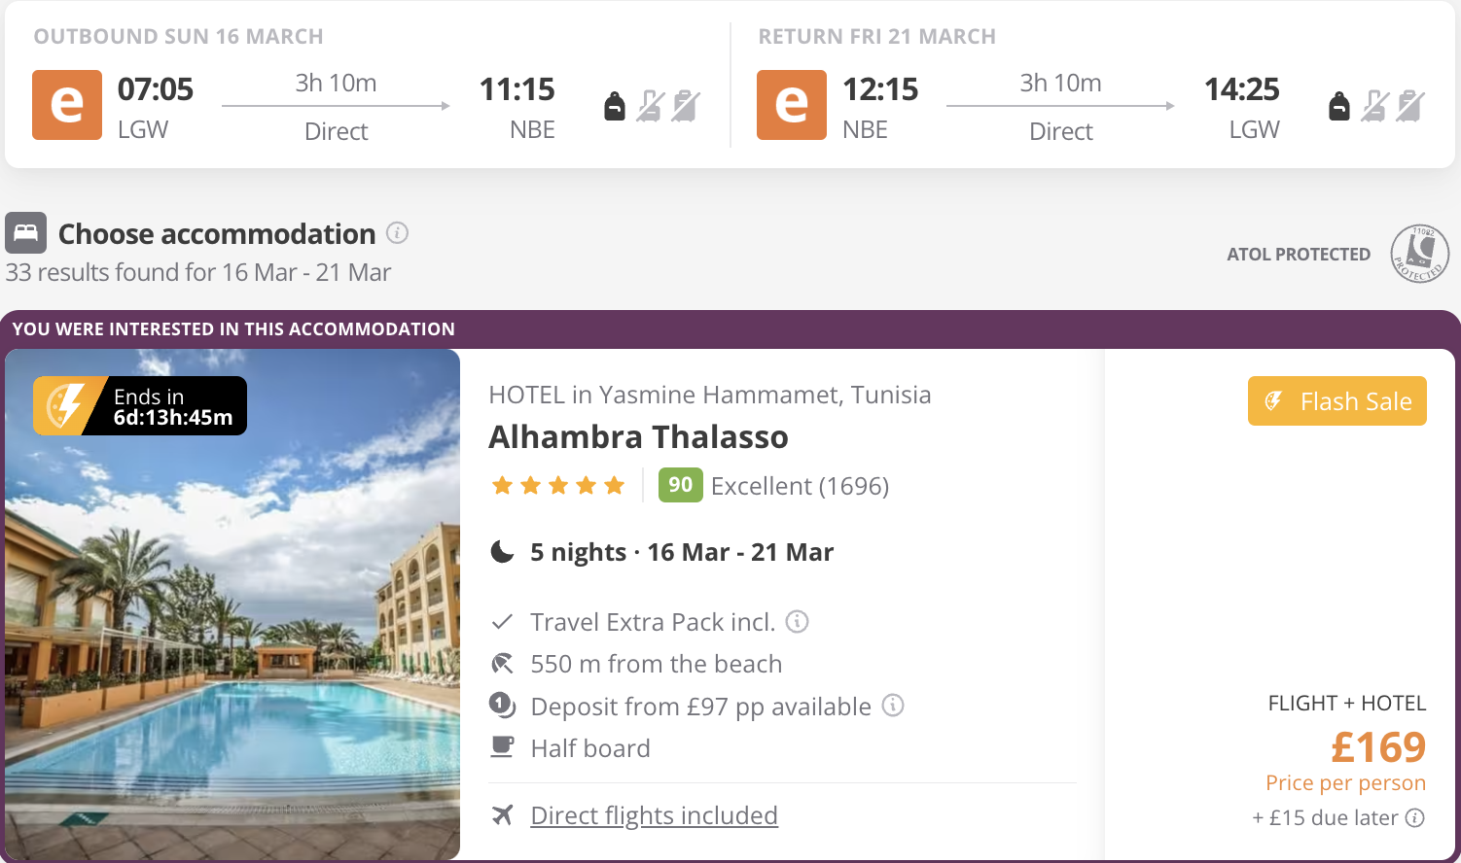This screenshot has height=863, width=1461.
Task: Click outbound flight crossed-out hold luggage icon
Action: point(686,105)
